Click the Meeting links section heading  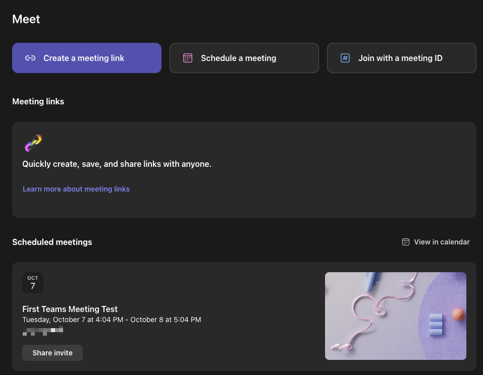(x=38, y=101)
